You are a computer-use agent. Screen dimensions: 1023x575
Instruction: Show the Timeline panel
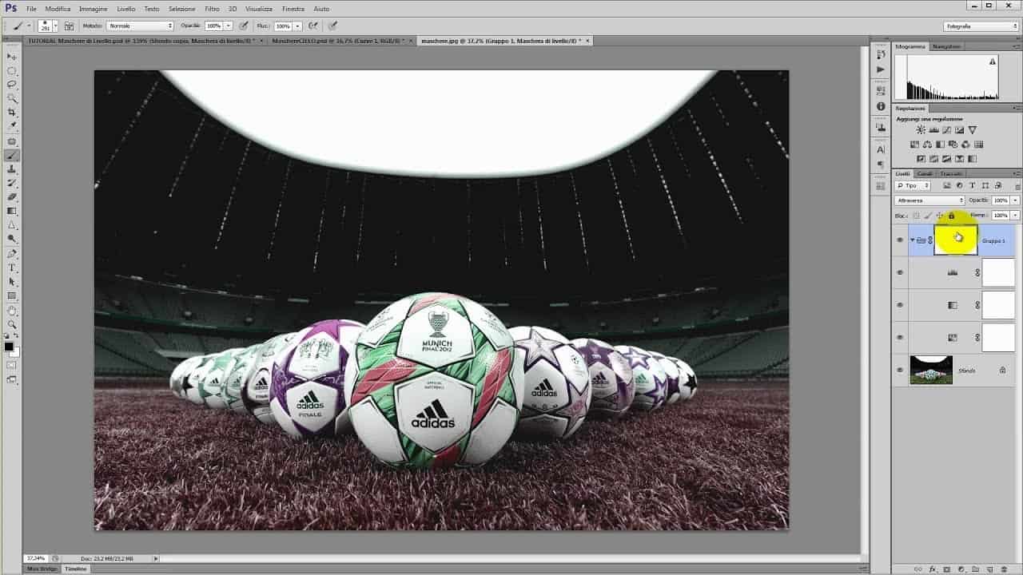[x=74, y=569]
